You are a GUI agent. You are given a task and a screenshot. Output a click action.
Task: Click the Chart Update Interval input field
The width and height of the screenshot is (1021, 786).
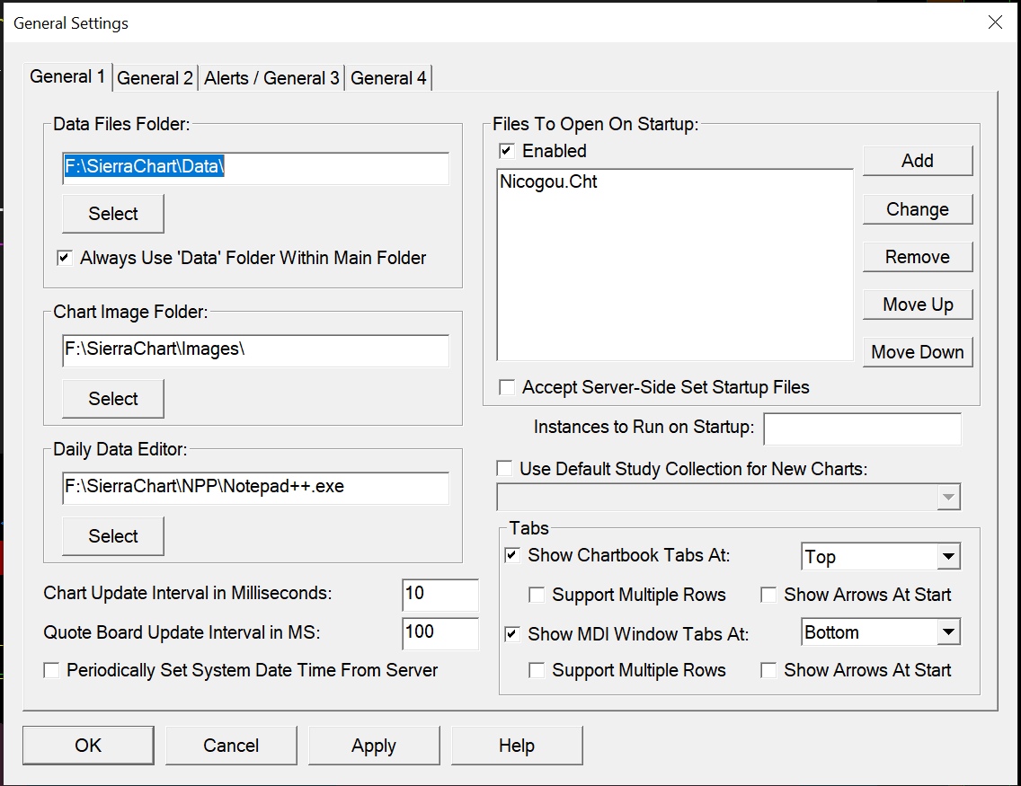[439, 594]
